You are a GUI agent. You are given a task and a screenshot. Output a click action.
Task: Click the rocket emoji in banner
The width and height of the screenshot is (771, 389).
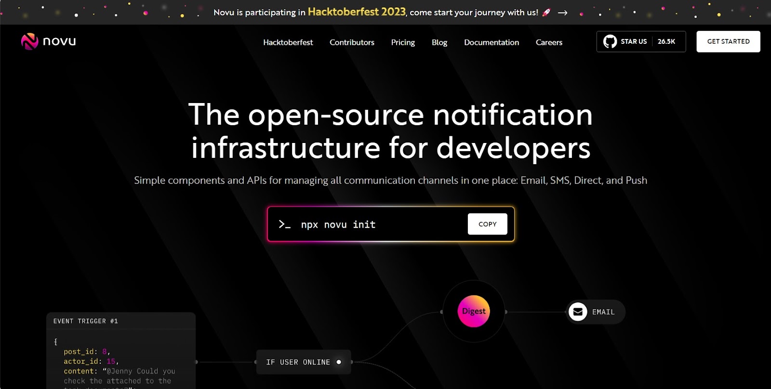coord(546,13)
